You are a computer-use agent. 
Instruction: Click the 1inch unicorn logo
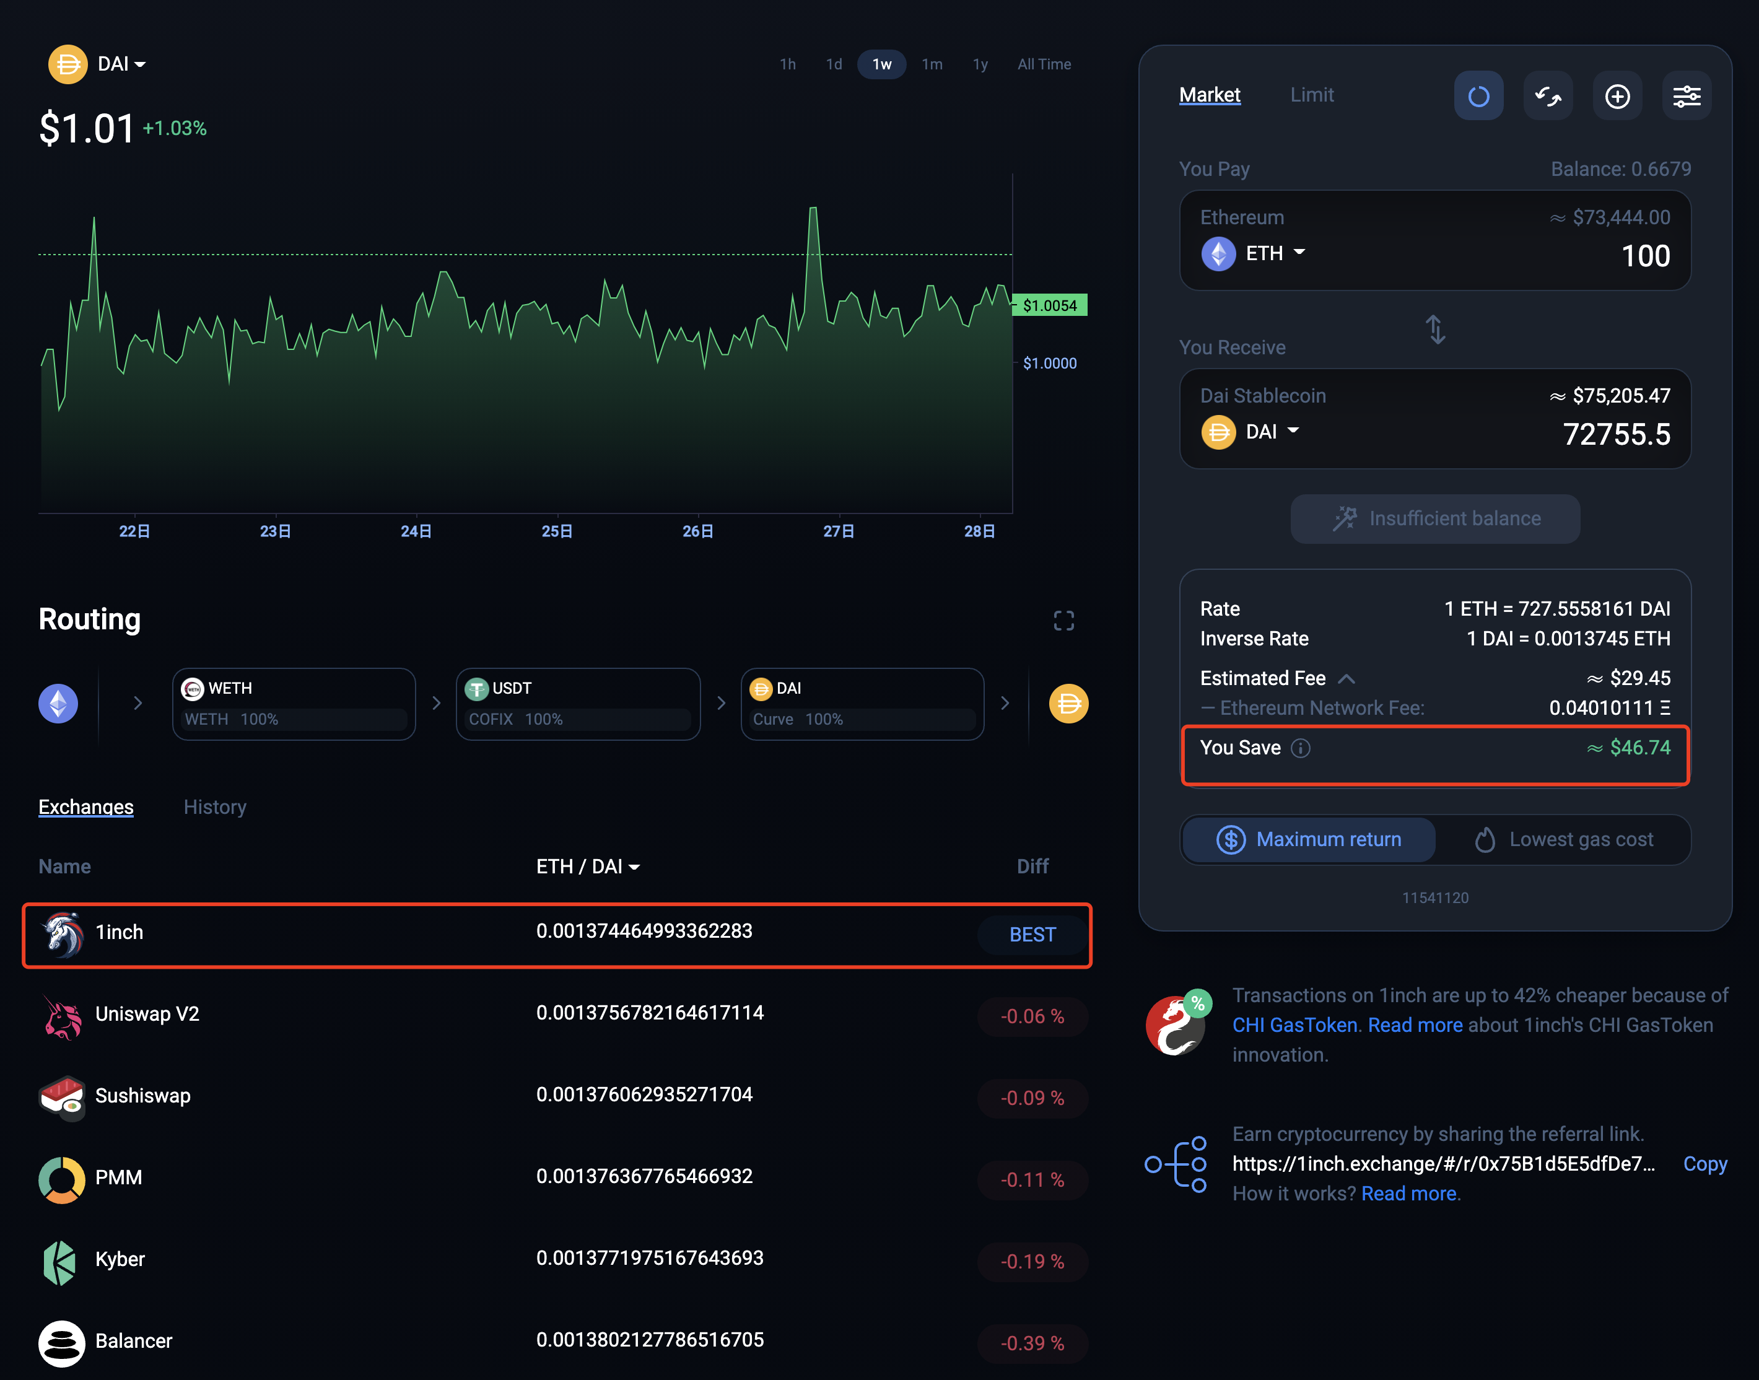[62, 934]
